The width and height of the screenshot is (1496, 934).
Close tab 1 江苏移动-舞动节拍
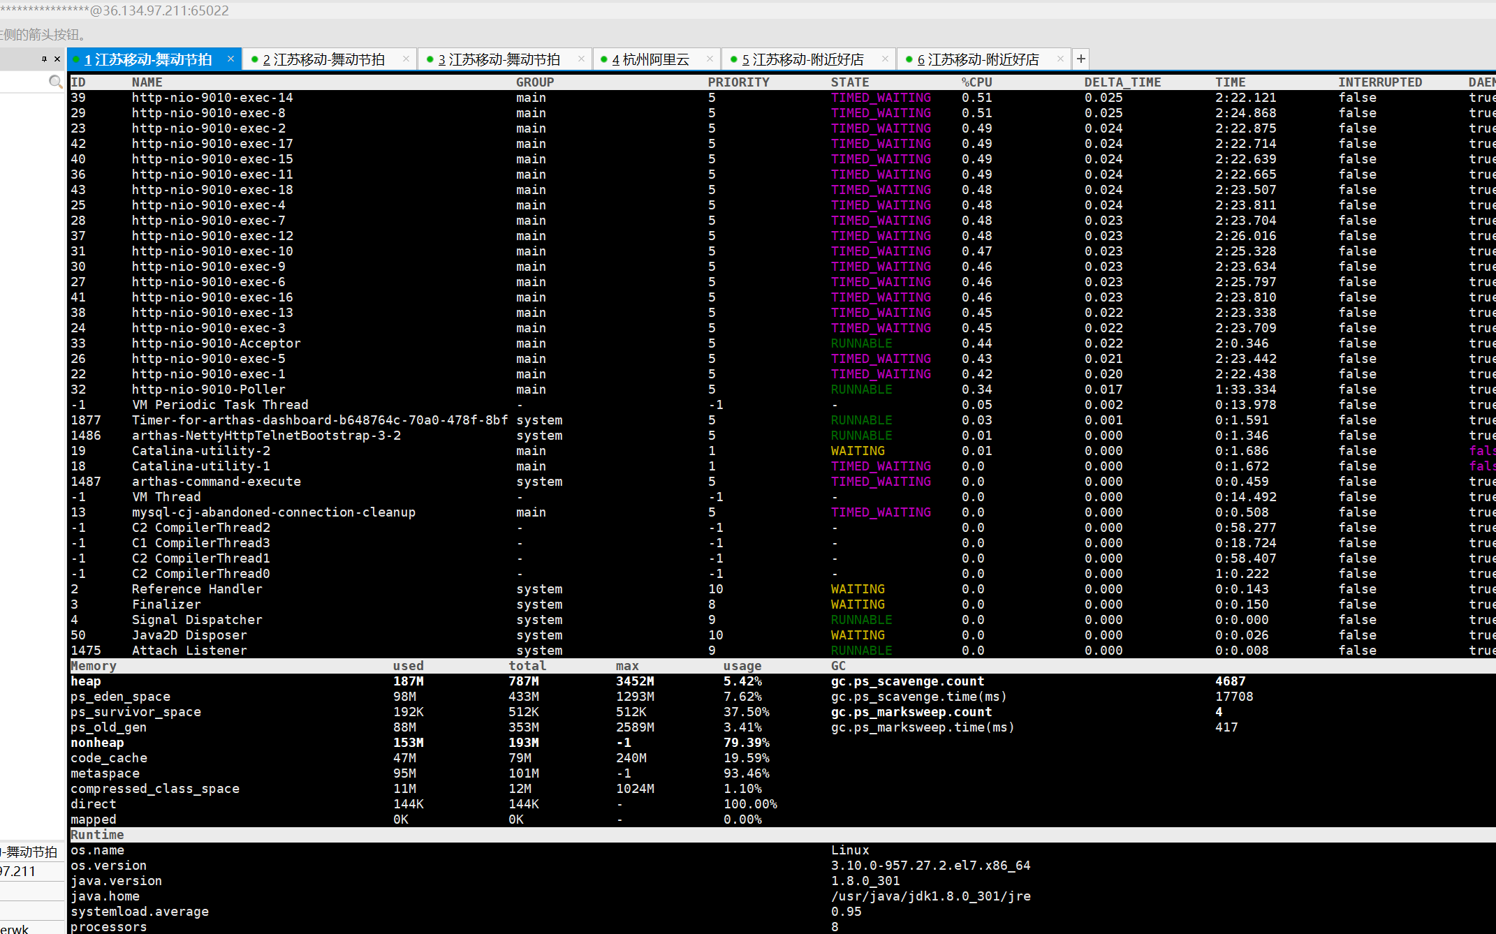click(230, 59)
